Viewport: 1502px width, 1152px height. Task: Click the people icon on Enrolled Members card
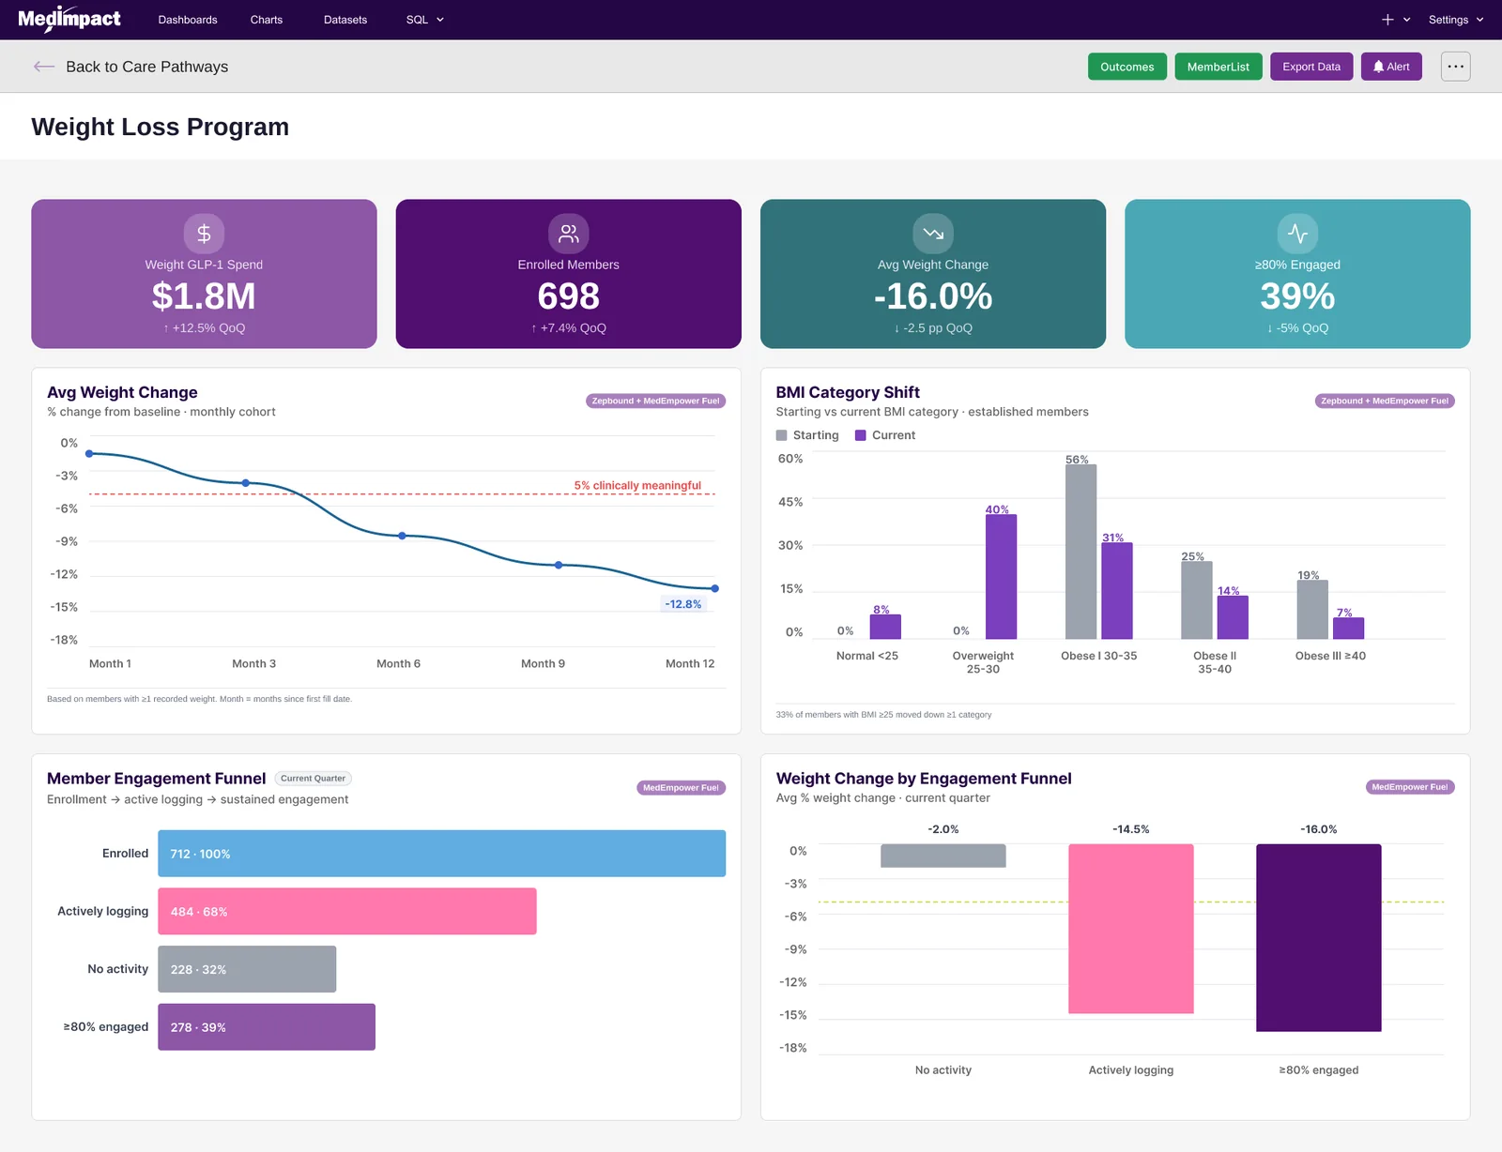pos(568,234)
